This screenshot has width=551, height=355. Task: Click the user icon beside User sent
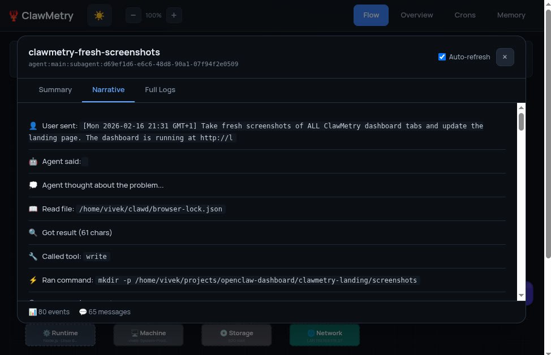[x=33, y=126]
